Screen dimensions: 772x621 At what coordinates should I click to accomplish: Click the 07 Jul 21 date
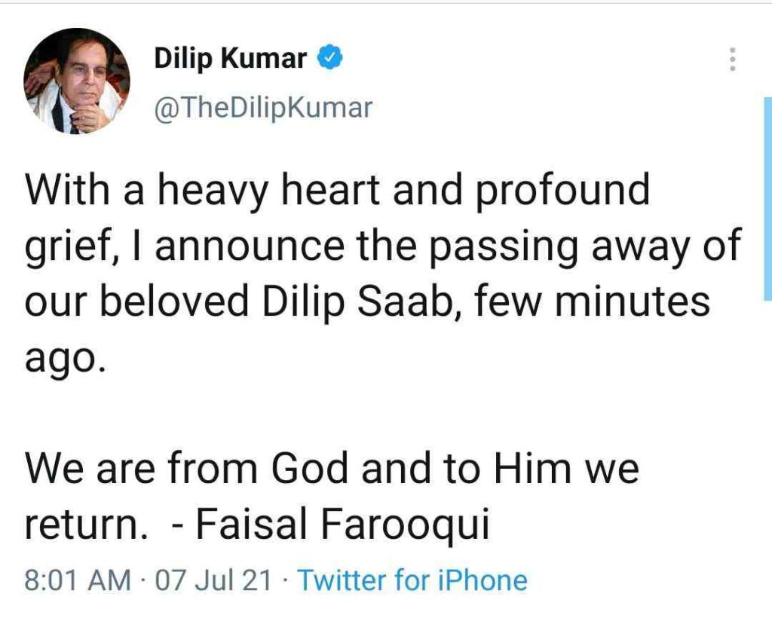[x=213, y=580]
